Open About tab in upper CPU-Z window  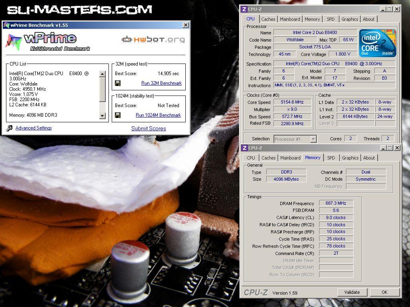click(x=368, y=19)
